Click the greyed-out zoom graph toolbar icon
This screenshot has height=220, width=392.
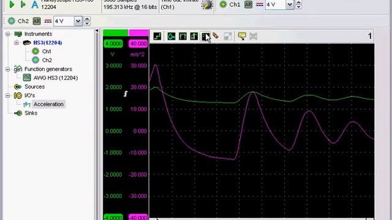click(x=228, y=37)
